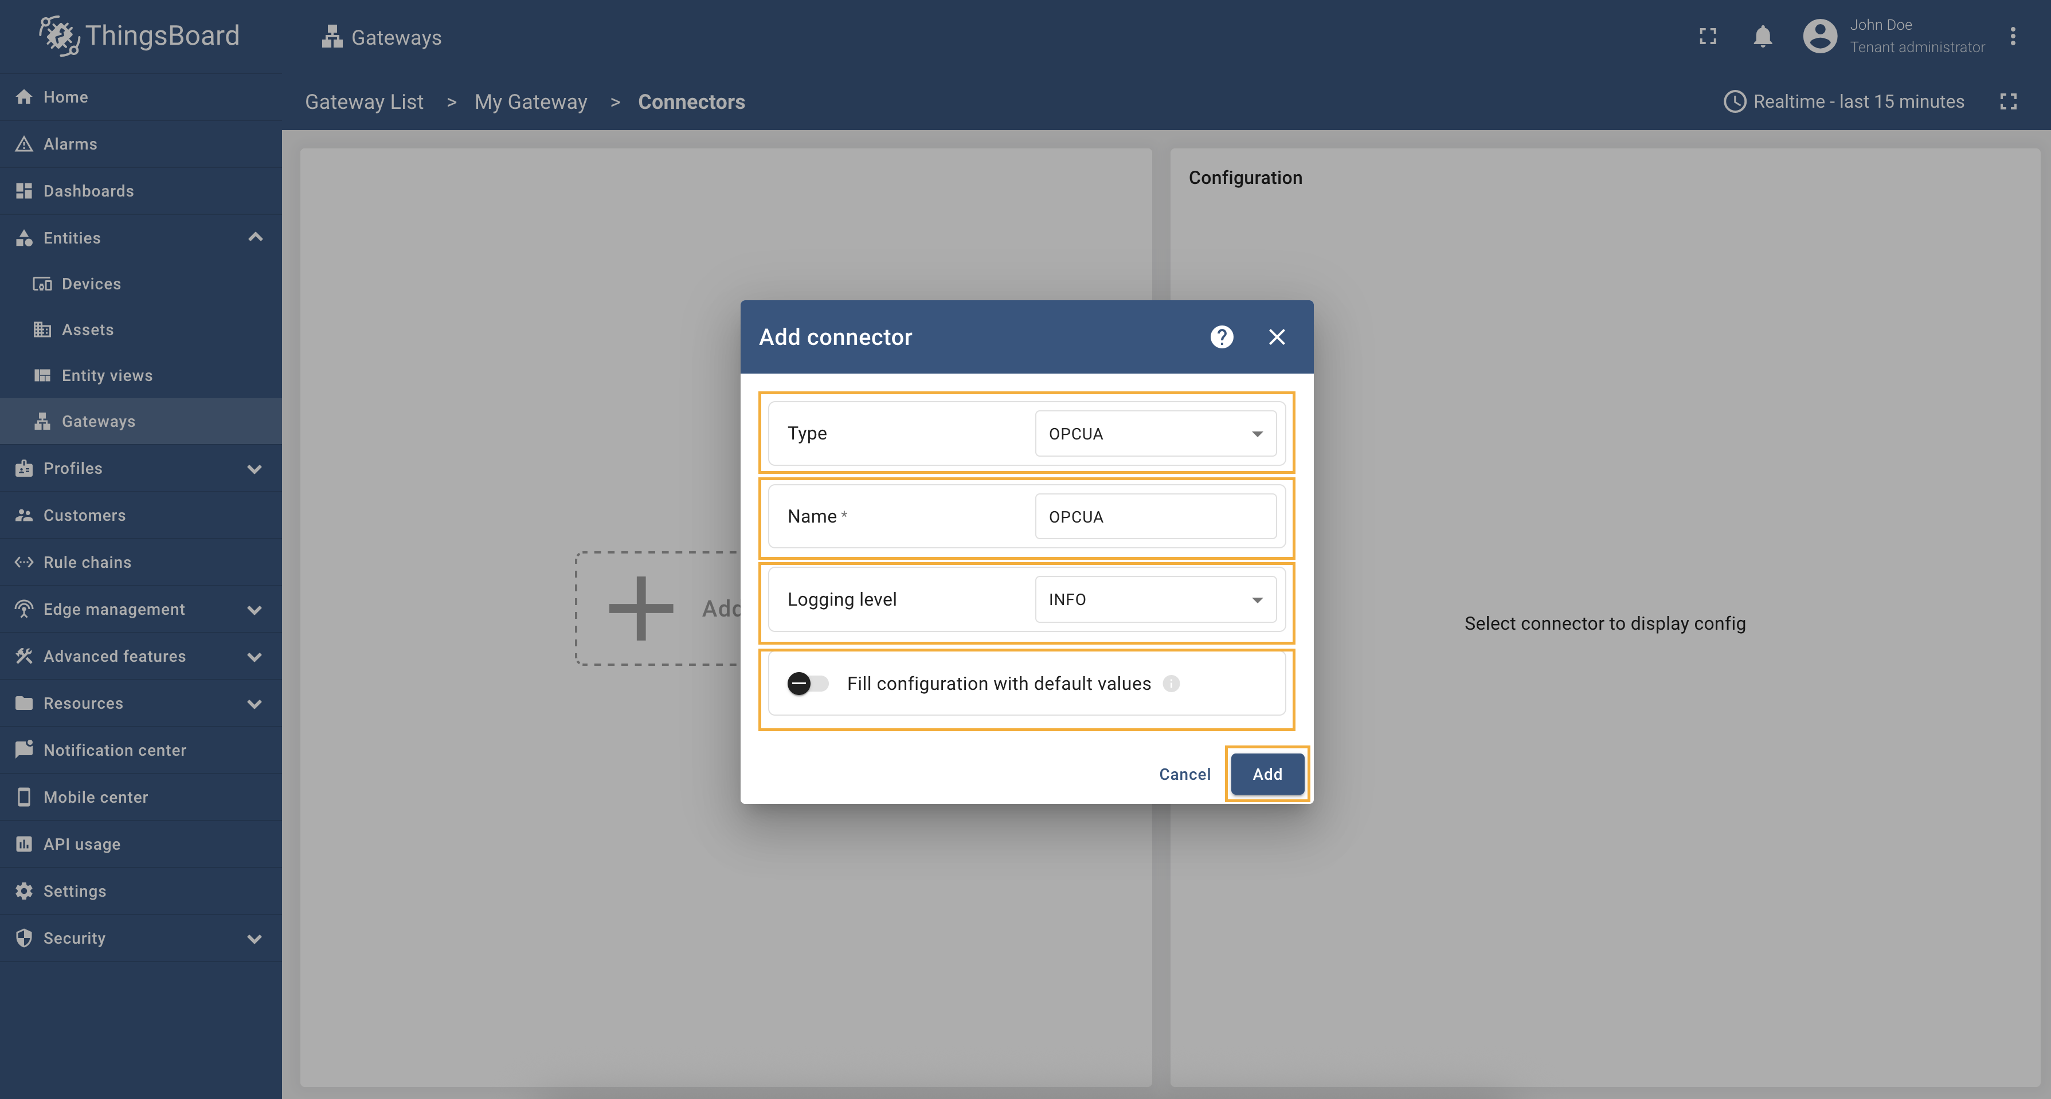The width and height of the screenshot is (2051, 1099).
Task: Enable Fill configuration with default values
Action: click(x=807, y=684)
